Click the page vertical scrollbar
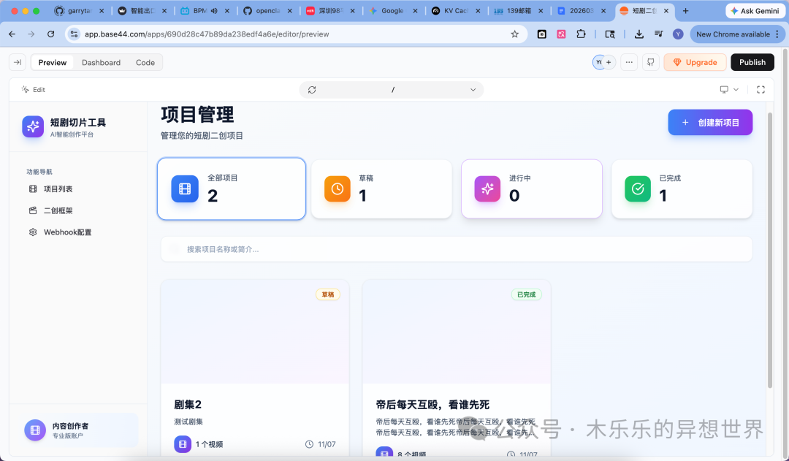This screenshot has width=789, height=461. tap(769, 248)
